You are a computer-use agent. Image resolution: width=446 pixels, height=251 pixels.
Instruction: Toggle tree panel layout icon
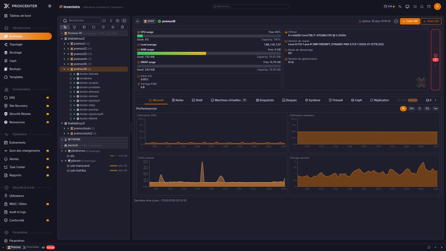click(x=124, y=20)
